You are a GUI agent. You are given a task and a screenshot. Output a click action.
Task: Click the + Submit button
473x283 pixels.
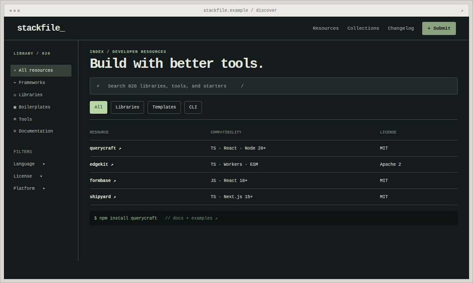(439, 28)
